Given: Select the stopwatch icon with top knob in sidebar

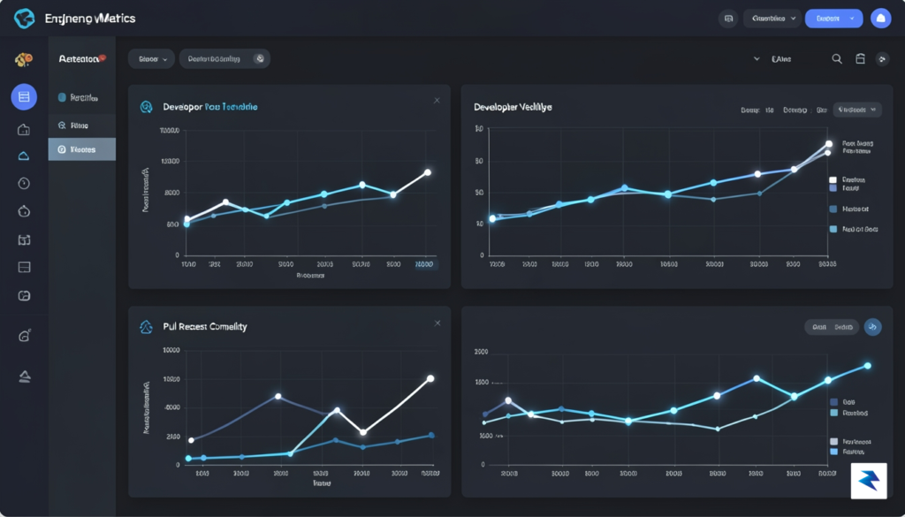Looking at the screenshot, I should coord(24,211).
